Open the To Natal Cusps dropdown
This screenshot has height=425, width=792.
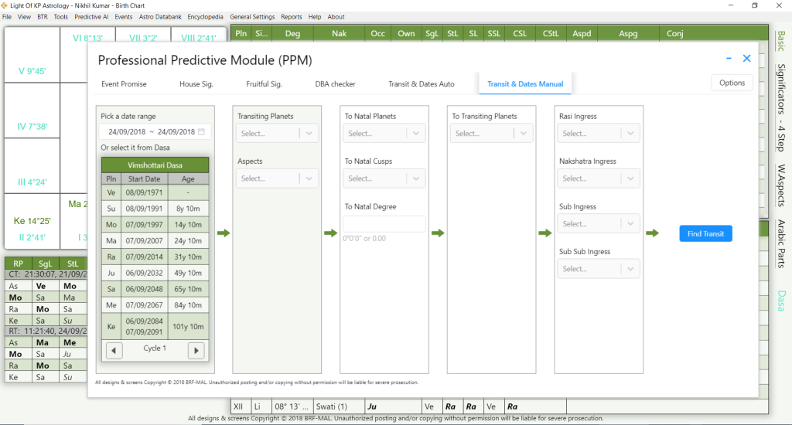(x=384, y=178)
